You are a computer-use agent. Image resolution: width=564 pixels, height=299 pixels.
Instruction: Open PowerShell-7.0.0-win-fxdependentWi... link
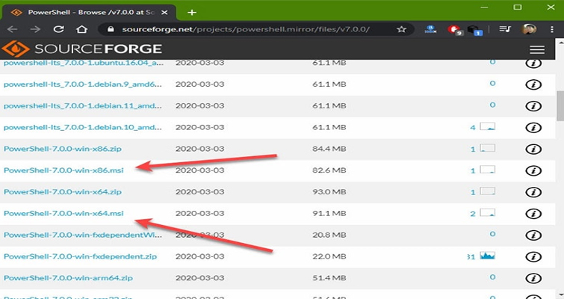(83, 235)
